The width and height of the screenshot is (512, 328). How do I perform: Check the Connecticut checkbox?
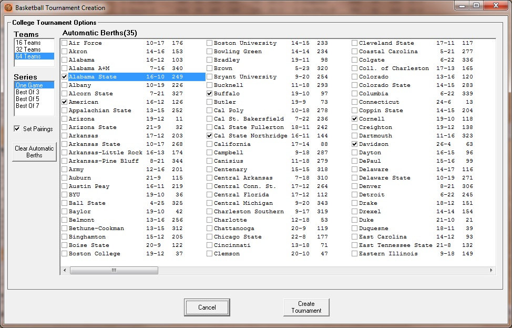click(355, 102)
